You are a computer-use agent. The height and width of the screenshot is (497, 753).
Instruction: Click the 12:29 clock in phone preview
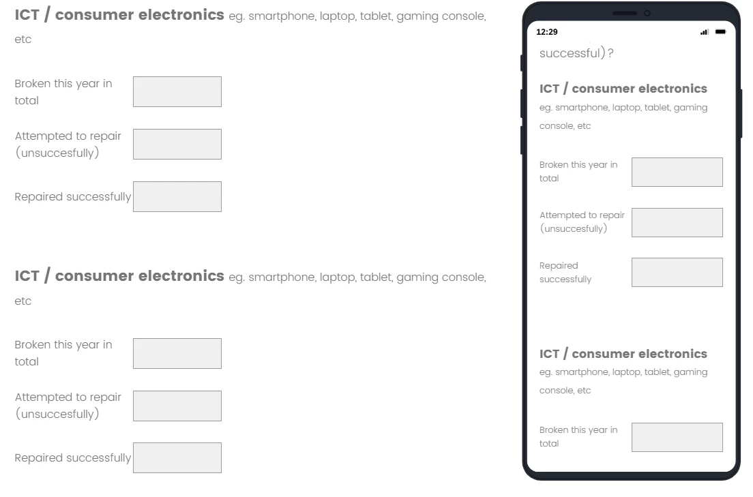tap(546, 32)
